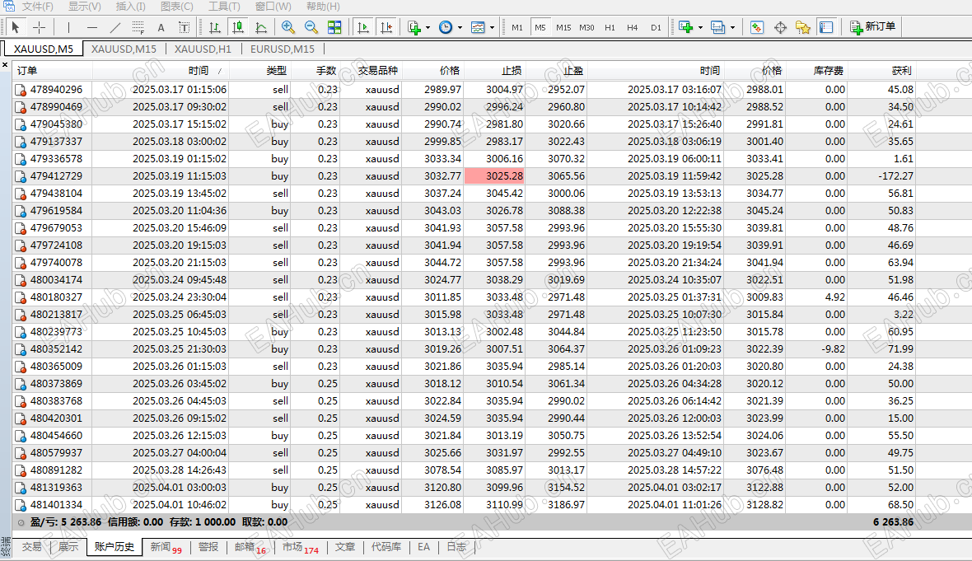Expand the new chart dropdown arrow
Viewport: 972px width, 561px height.
[x=700, y=27]
